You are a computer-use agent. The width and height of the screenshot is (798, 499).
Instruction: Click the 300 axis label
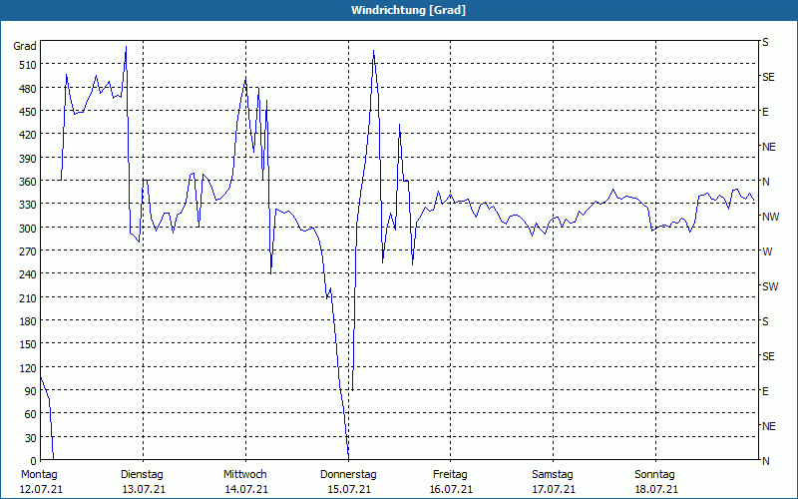[28, 229]
